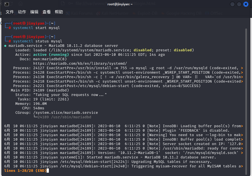Click the [Warning] log-bin log line
Screen dimensions: 252x176
point(123,135)
